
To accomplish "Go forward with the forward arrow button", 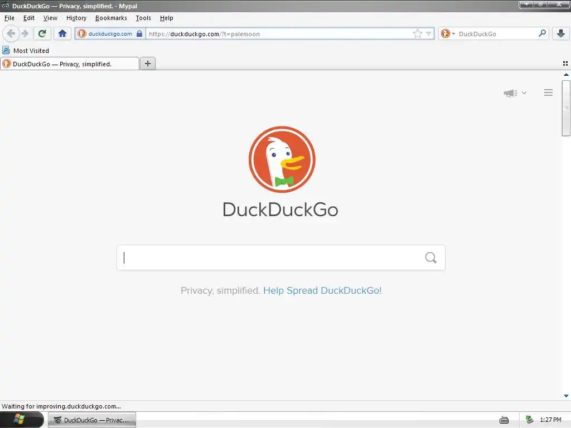I will (25, 34).
